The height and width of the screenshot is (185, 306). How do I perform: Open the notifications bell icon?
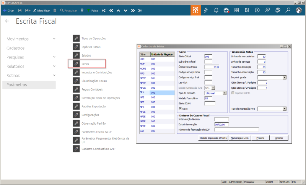click(216, 10)
